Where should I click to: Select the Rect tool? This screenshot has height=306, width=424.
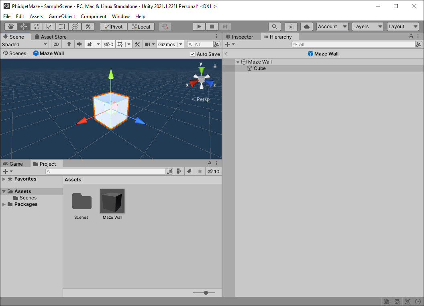[x=62, y=27]
